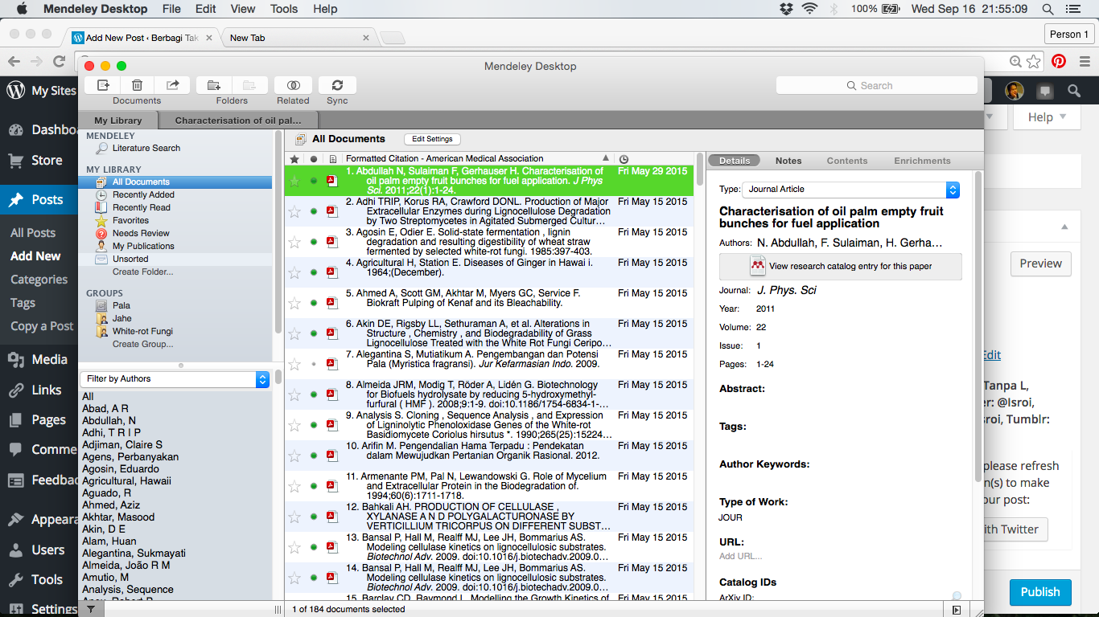Open Related documents from the toolbar
This screenshot has height=617, width=1099.
point(293,85)
